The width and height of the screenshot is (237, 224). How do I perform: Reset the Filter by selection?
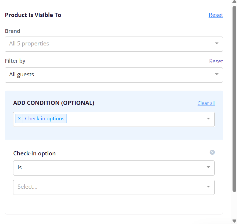[x=216, y=61]
